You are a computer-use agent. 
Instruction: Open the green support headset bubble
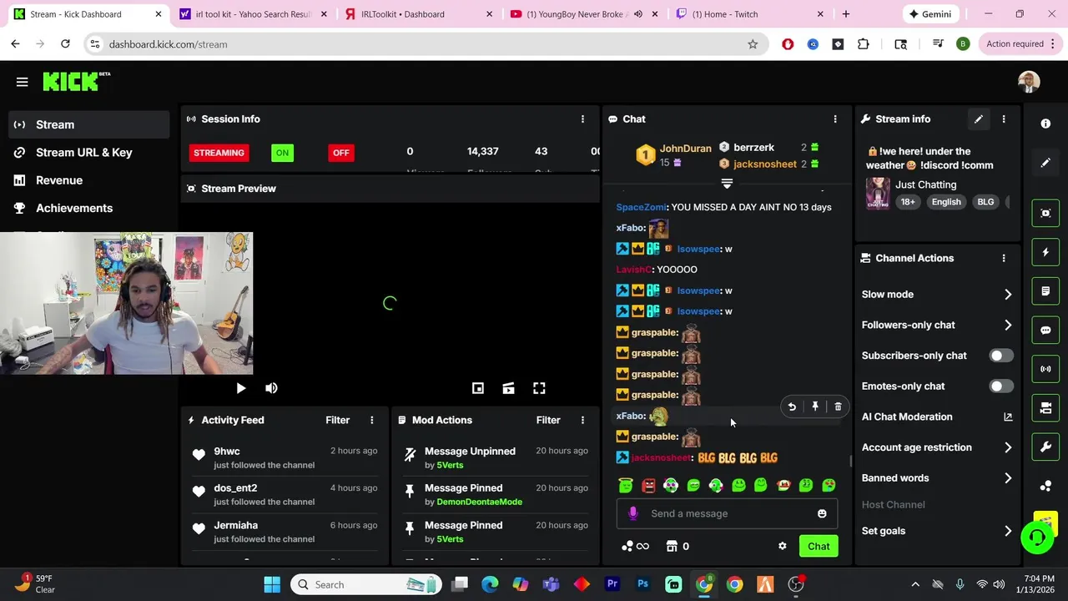1037,537
